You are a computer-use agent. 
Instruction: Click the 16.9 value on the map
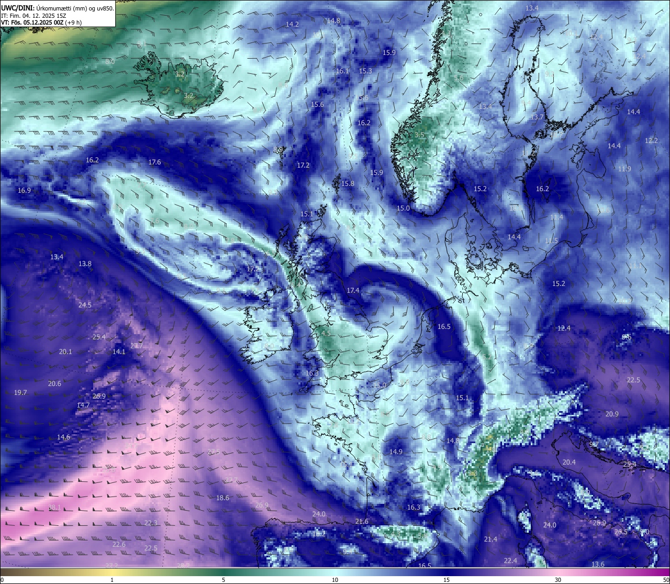[24, 191]
